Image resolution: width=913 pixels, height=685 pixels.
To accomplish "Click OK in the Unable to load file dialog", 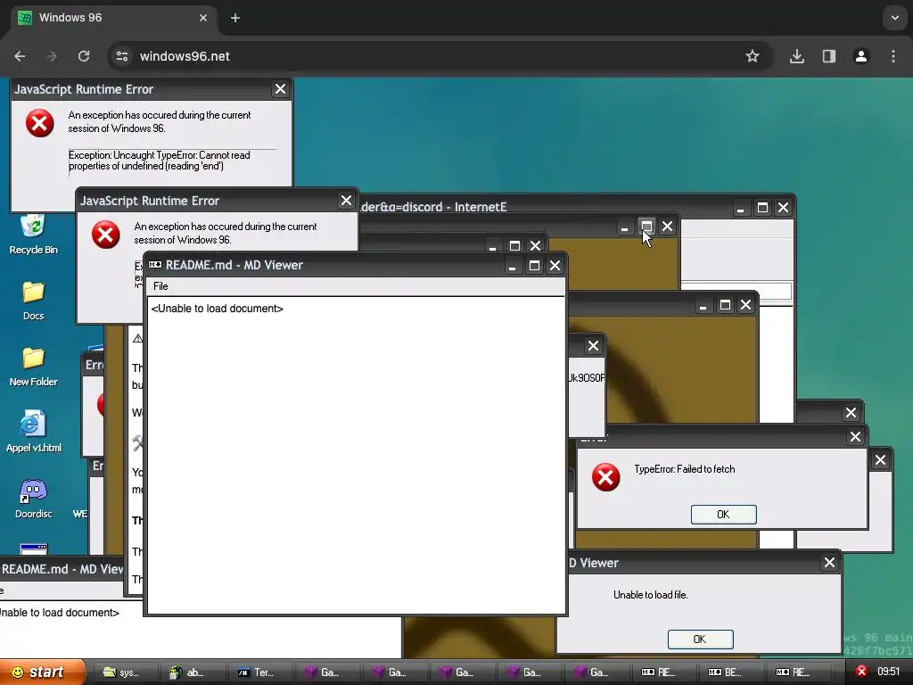I will pyautogui.click(x=700, y=639).
